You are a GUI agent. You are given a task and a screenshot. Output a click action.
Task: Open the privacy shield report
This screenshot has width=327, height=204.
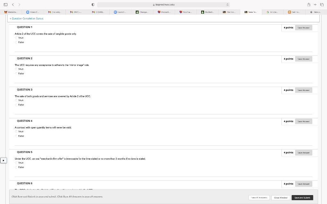coord(93,4)
